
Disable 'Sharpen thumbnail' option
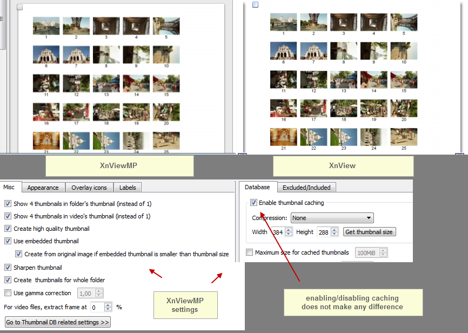pos(8,267)
